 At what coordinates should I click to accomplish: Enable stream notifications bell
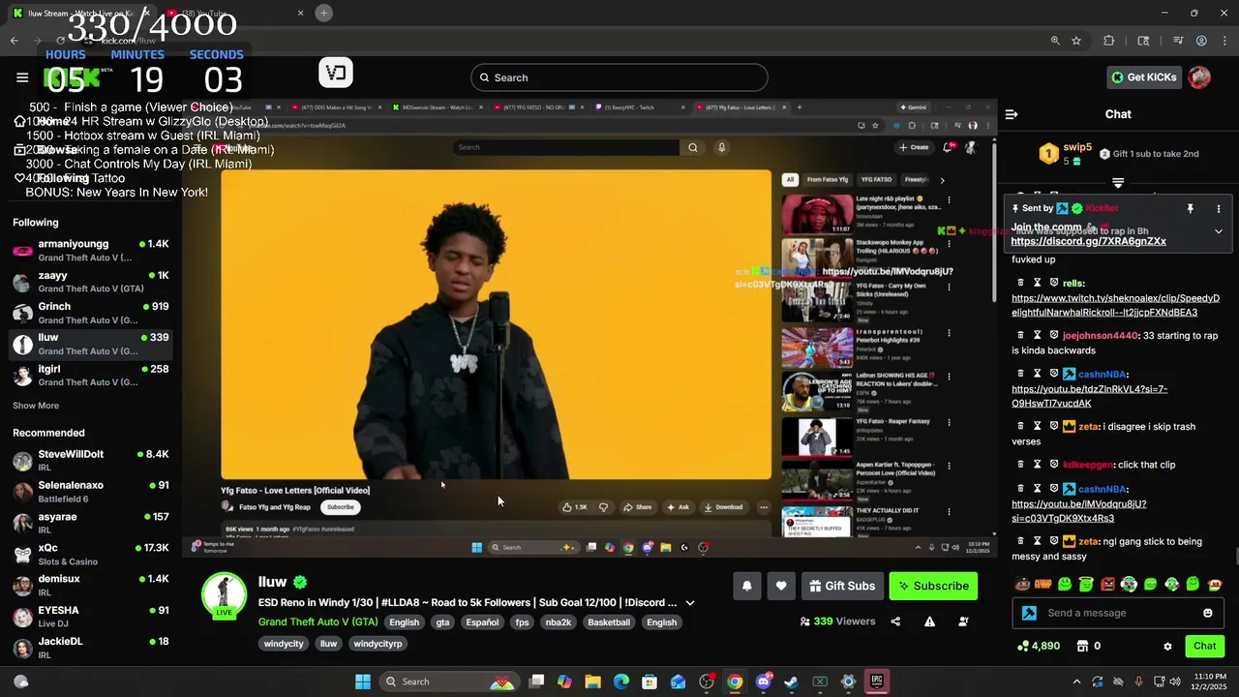[746, 586]
